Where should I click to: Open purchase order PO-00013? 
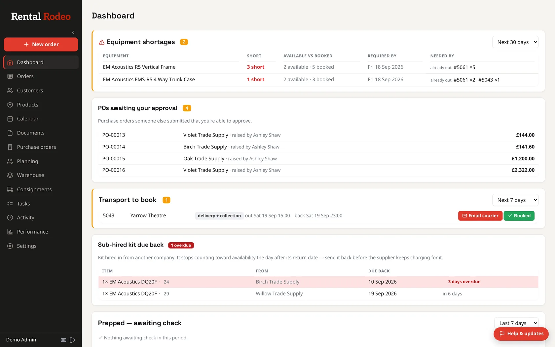[x=318, y=135]
